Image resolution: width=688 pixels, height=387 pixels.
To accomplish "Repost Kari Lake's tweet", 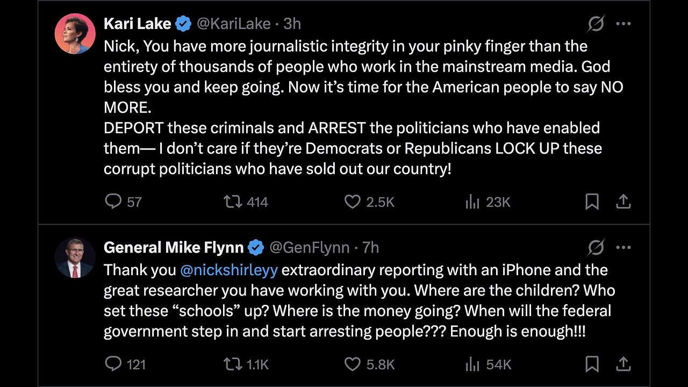I will pos(233,202).
